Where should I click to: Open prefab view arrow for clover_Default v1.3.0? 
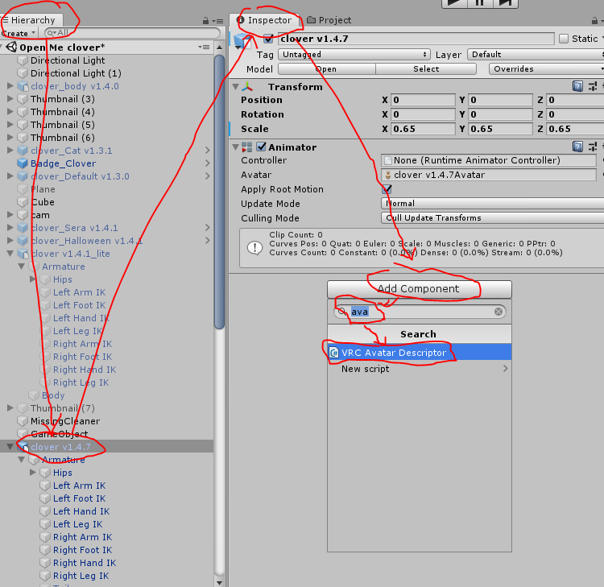point(208,176)
